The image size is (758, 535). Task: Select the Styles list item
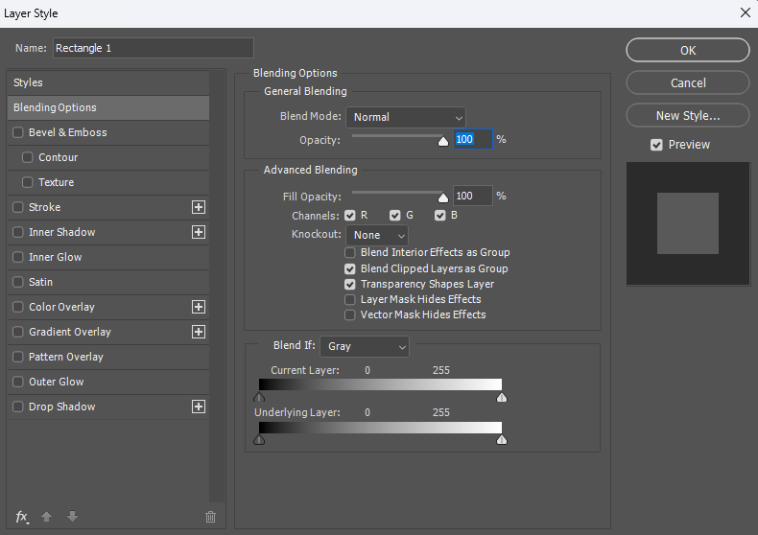click(x=108, y=82)
